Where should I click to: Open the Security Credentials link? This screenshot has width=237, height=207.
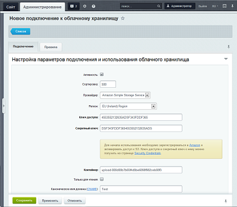147,153
